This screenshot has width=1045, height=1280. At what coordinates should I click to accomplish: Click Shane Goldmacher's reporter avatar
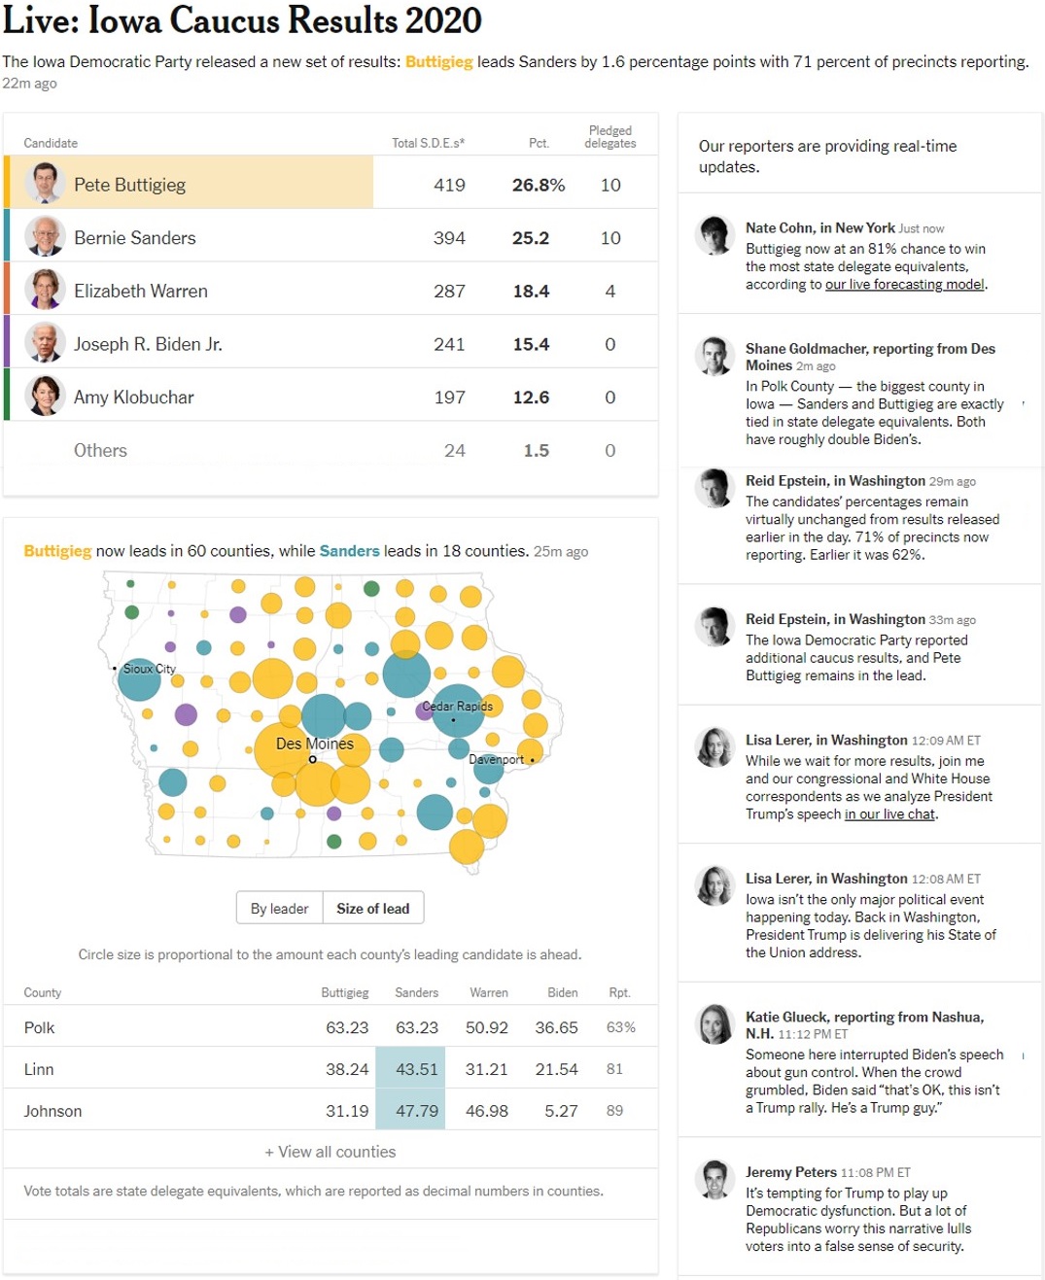click(714, 356)
